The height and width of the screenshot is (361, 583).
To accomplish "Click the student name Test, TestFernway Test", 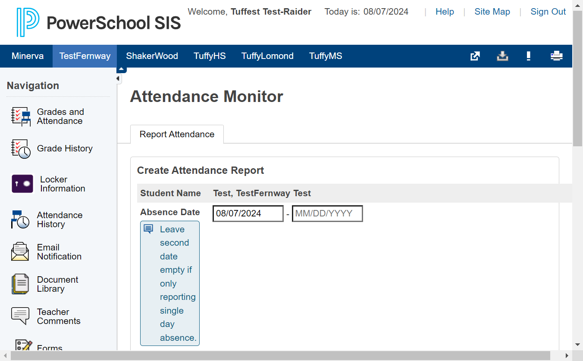I will pos(262,193).
